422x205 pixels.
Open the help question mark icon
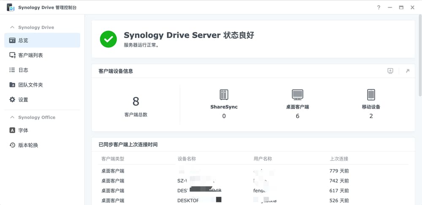379,8
